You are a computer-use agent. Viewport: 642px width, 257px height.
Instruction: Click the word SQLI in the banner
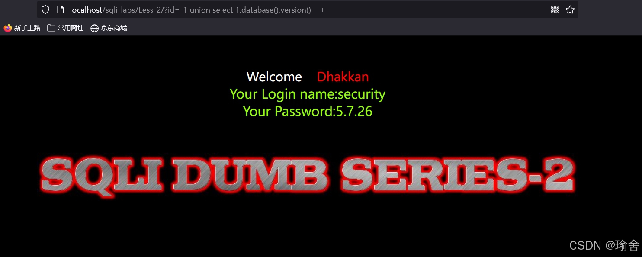coord(103,175)
